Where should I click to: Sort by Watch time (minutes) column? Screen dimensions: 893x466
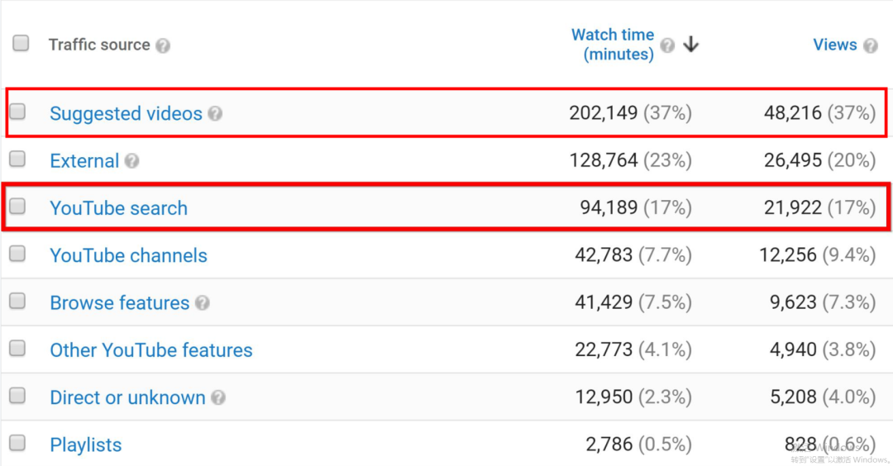pyautogui.click(x=612, y=45)
